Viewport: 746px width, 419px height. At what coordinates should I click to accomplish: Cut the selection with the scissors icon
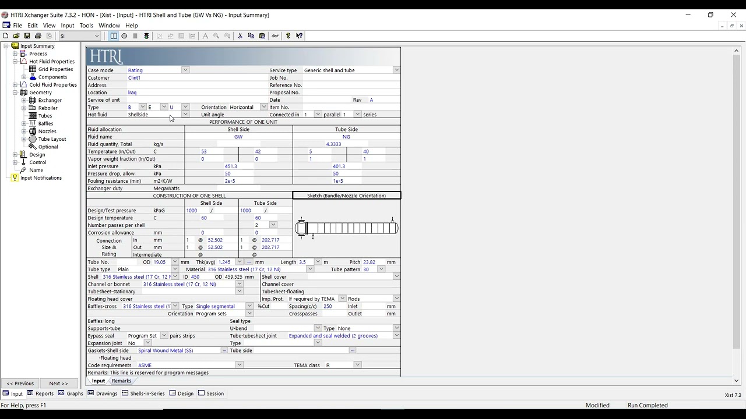tap(240, 36)
